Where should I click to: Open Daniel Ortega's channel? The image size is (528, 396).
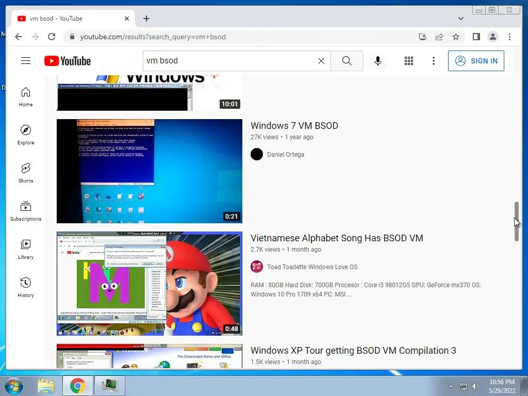pyautogui.click(x=286, y=155)
